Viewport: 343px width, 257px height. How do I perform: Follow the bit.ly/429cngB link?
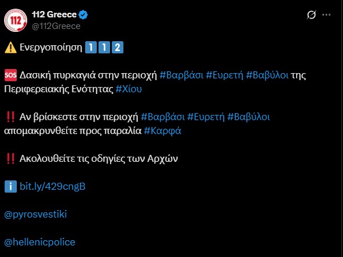[x=53, y=186]
